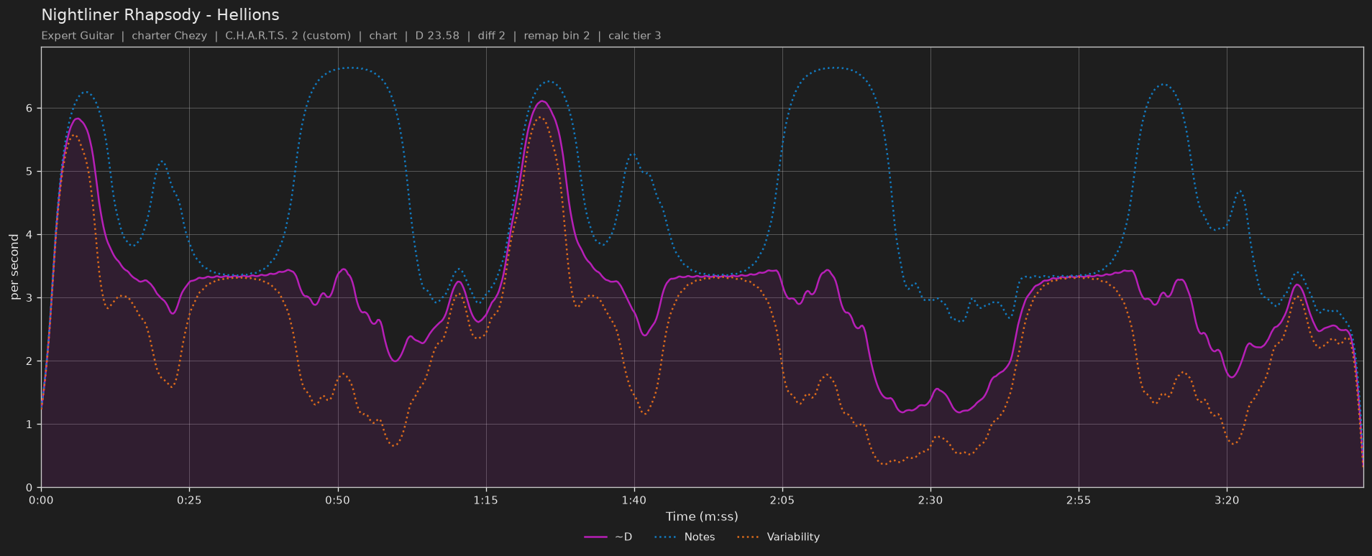The image size is (1372, 556).
Task: Click the 1:40 x-axis tick label
Action: click(x=634, y=500)
